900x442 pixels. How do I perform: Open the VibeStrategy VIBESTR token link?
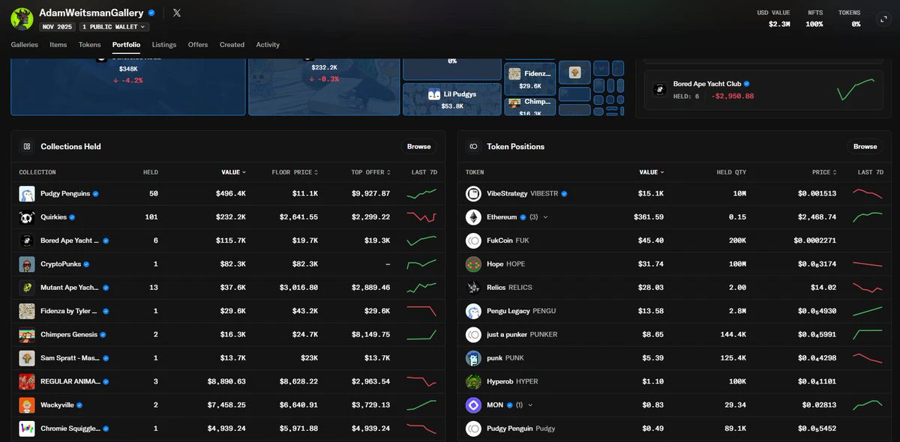tap(521, 194)
